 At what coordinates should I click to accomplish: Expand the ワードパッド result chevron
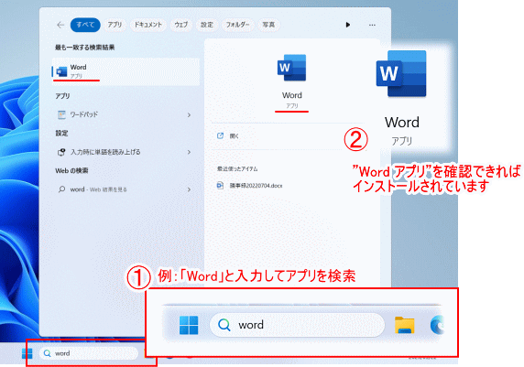click(x=189, y=115)
